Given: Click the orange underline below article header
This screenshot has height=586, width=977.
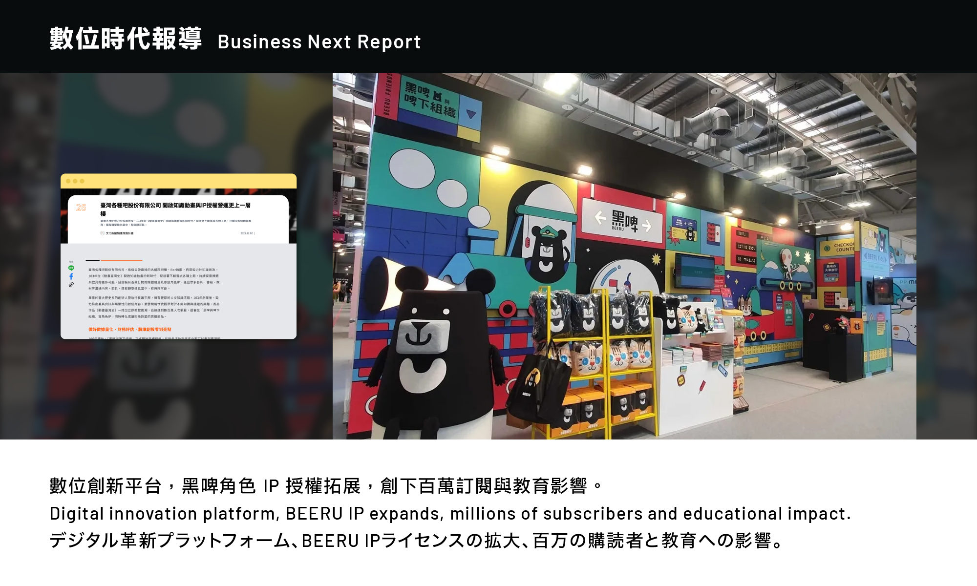Looking at the screenshot, I should coord(122,260).
